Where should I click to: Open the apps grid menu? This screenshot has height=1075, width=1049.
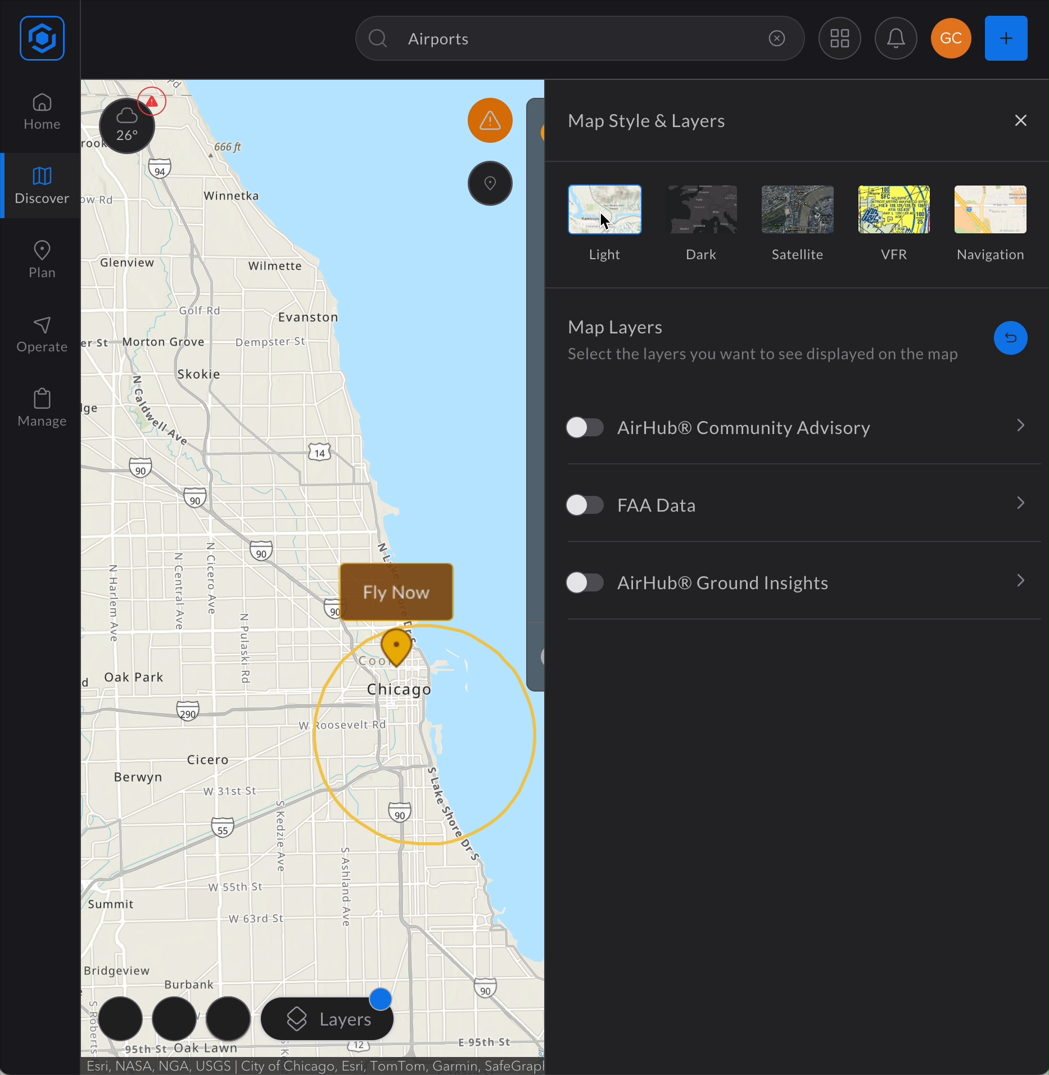point(839,38)
